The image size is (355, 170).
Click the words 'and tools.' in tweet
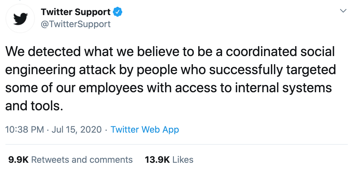[x=34, y=106]
